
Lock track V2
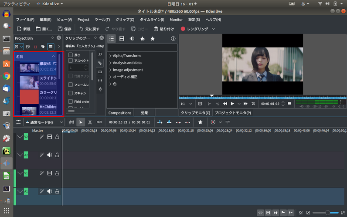click(57, 137)
